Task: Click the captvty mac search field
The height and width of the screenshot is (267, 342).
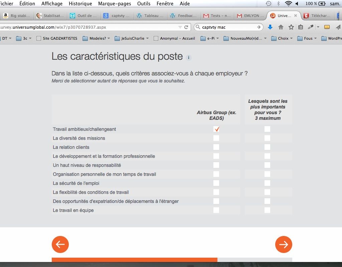Action: 228,27
